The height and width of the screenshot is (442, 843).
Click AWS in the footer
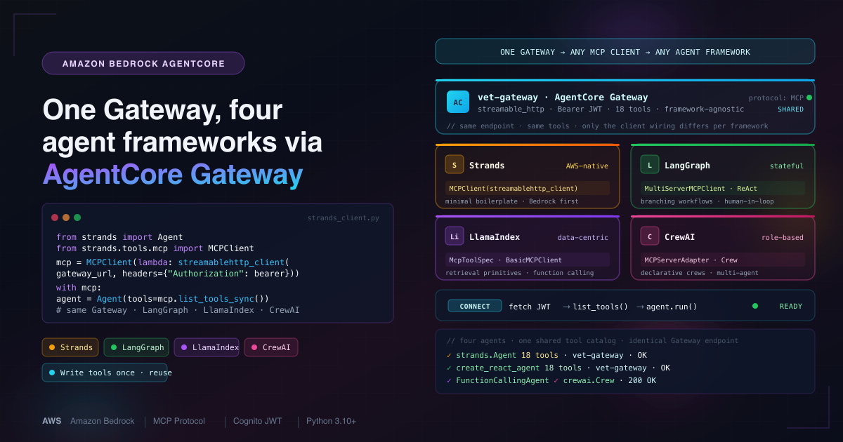51,421
